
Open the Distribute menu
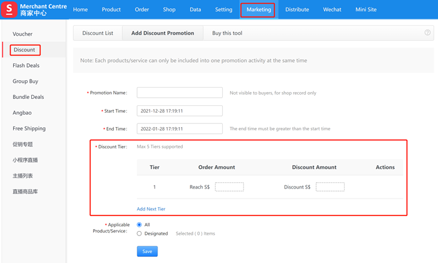(297, 10)
